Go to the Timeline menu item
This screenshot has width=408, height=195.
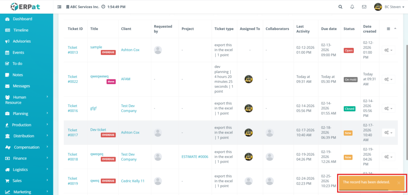click(x=21, y=30)
